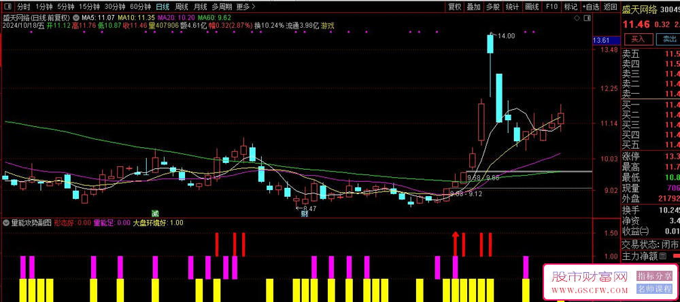Image resolution: width=680 pixels, height=302 pixels.
Task: Click the 涨停 limit-up row
Action: coord(651,156)
